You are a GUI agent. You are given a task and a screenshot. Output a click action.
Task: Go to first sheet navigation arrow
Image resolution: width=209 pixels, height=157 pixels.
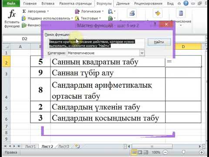[x=5, y=146]
